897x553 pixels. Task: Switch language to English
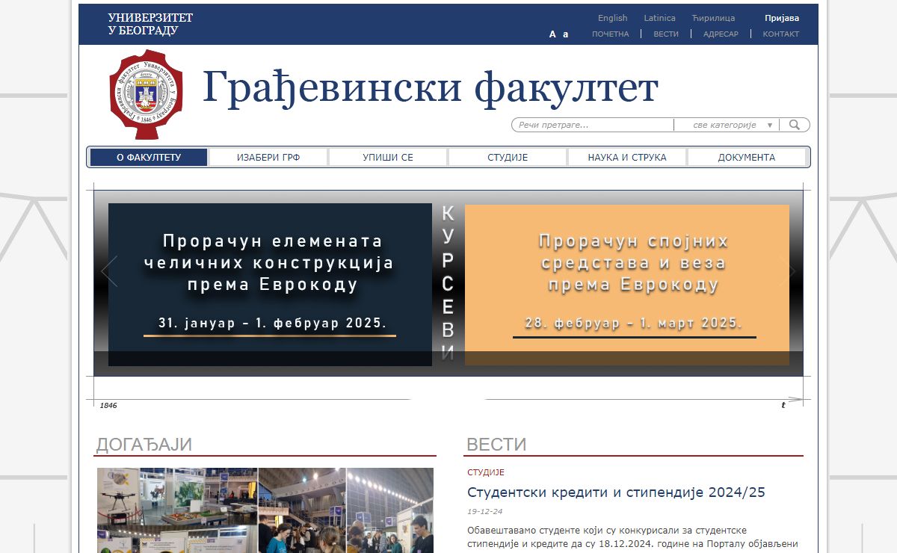coord(613,18)
